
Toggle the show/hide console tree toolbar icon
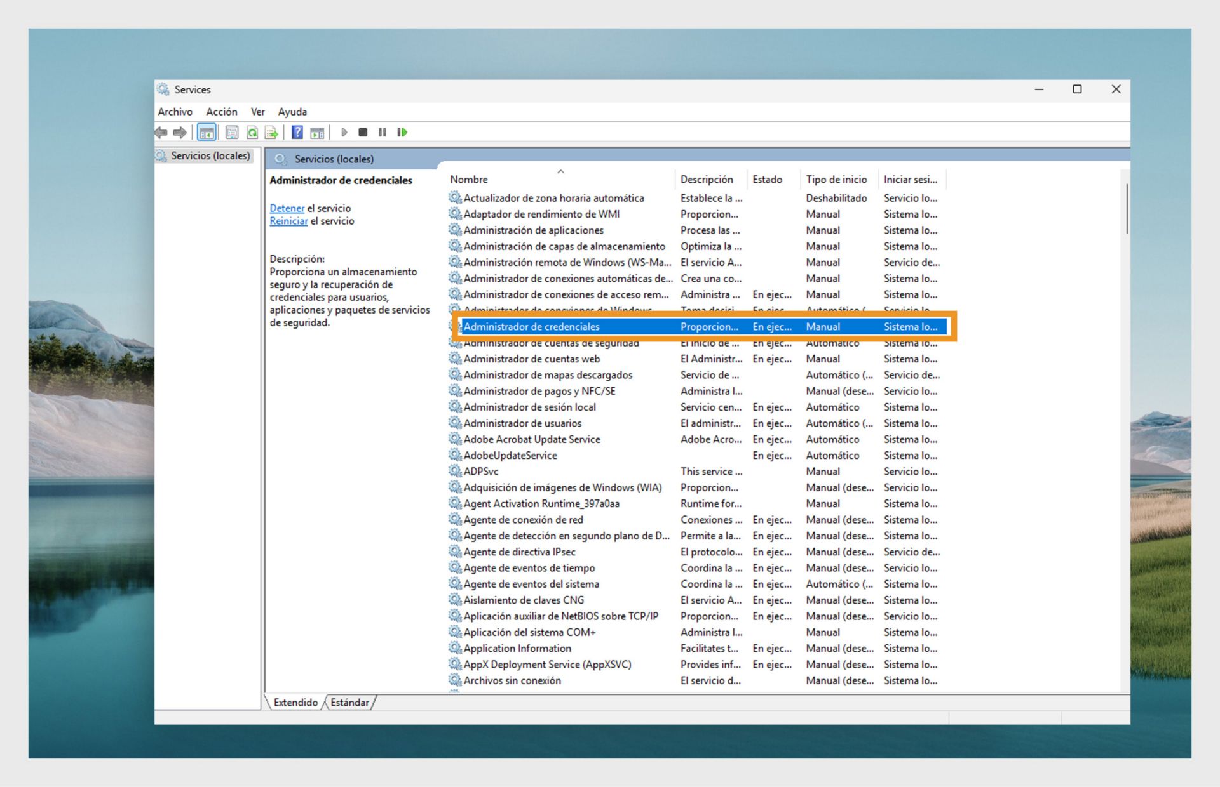tap(207, 132)
